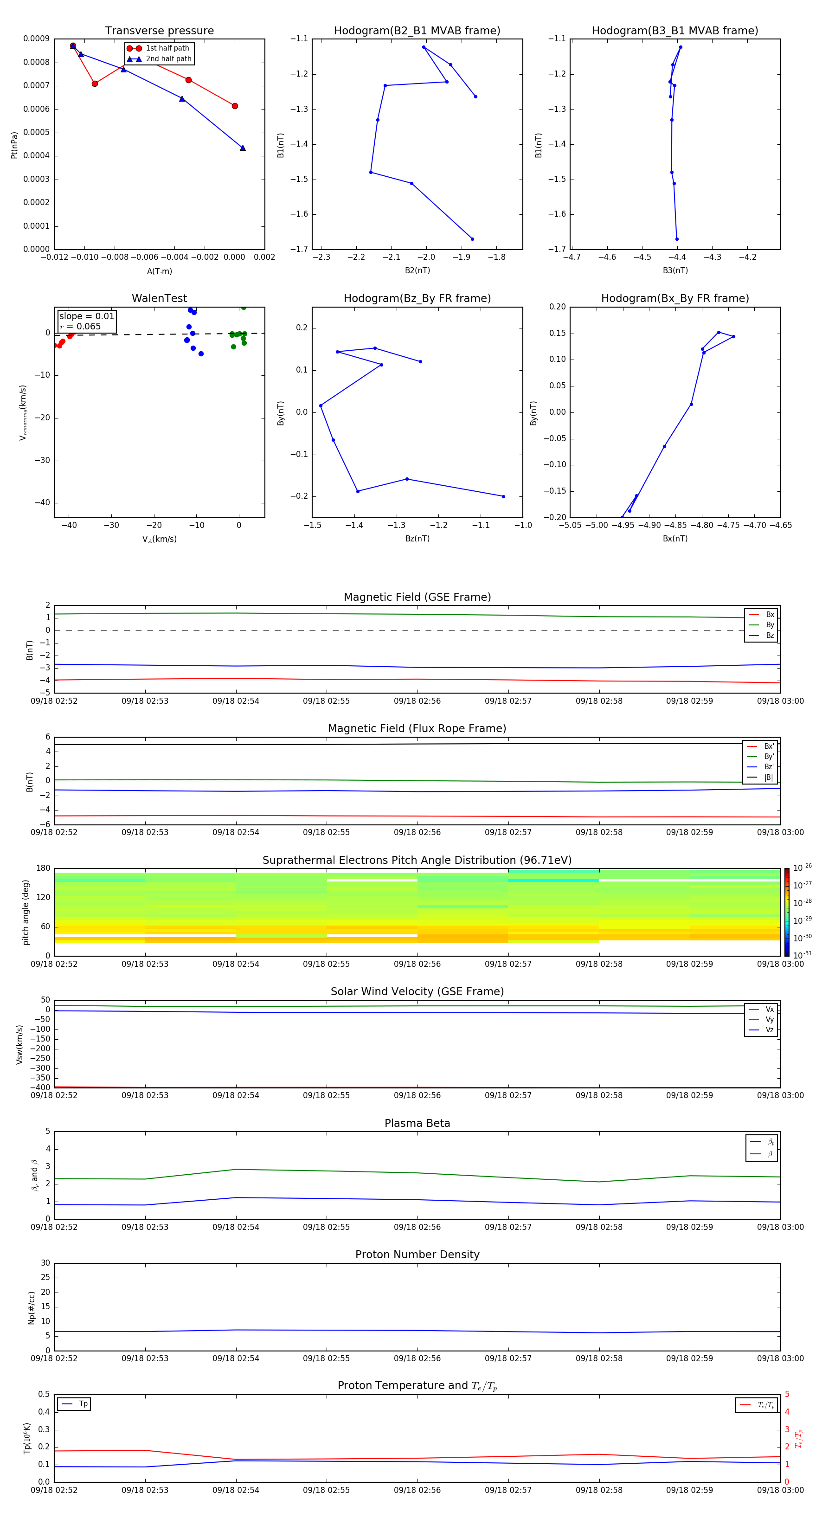Click the "Hodogram(B3_B1 MVAB frame)" title
The image size is (835, 1531).
[675, 31]
